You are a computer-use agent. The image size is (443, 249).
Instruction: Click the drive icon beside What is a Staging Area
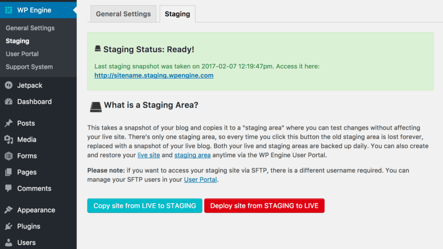(96, 107)
